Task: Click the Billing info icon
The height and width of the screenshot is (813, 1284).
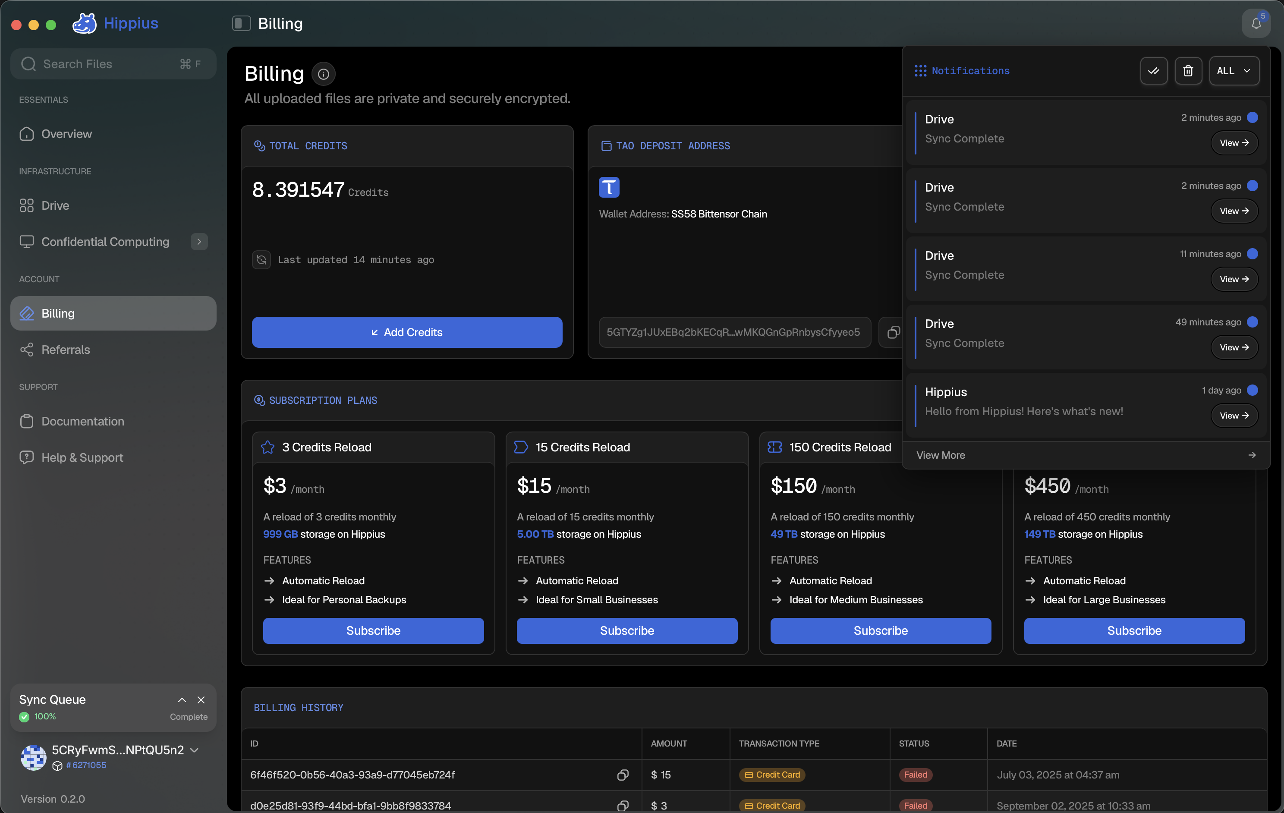Action: pyautogui.click(x=323, y=74)
